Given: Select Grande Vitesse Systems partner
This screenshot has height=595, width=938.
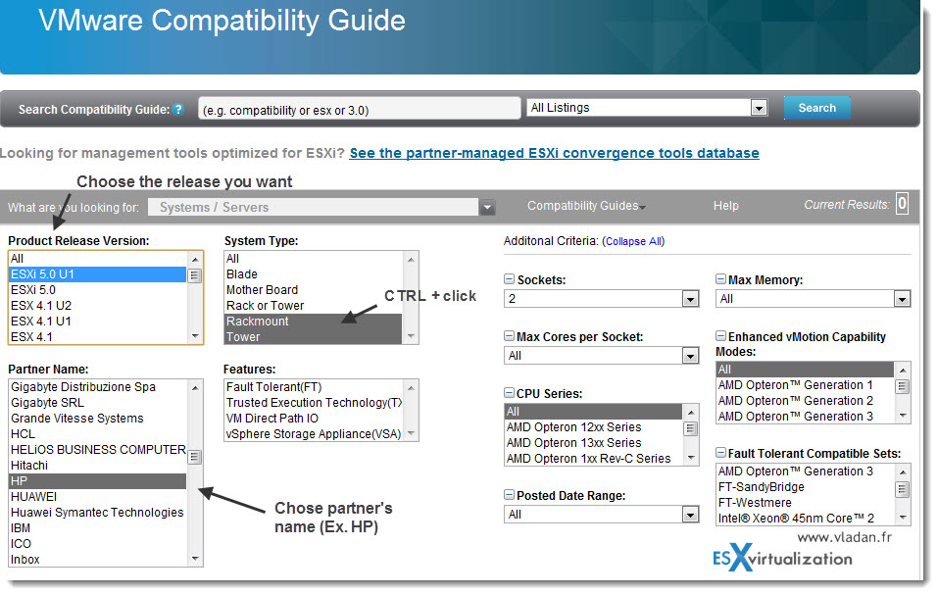Looking at the screenshot, I should pos(97,418).
